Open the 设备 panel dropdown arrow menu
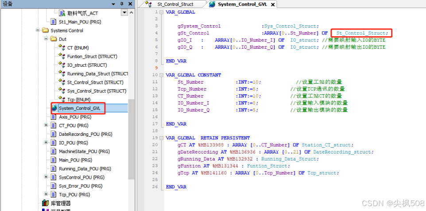The height and width of the screenshot is (211, 426). [113, 4]
